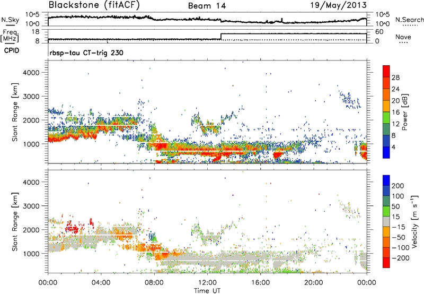Pick the top red segment of power color bar
Screen dimensions: 424x294
pos(386,71)
